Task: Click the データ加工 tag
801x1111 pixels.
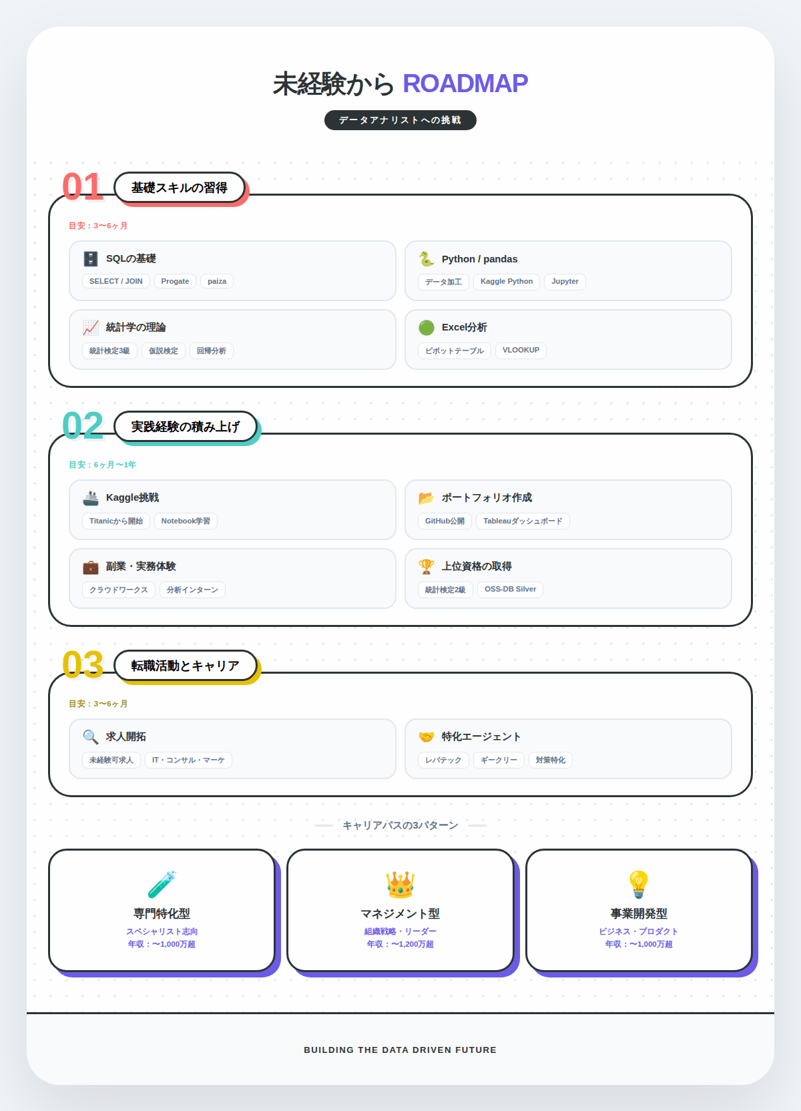Action: click(443, 282)
